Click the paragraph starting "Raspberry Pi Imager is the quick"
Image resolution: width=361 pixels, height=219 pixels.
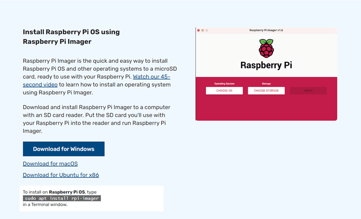point(97,77)
